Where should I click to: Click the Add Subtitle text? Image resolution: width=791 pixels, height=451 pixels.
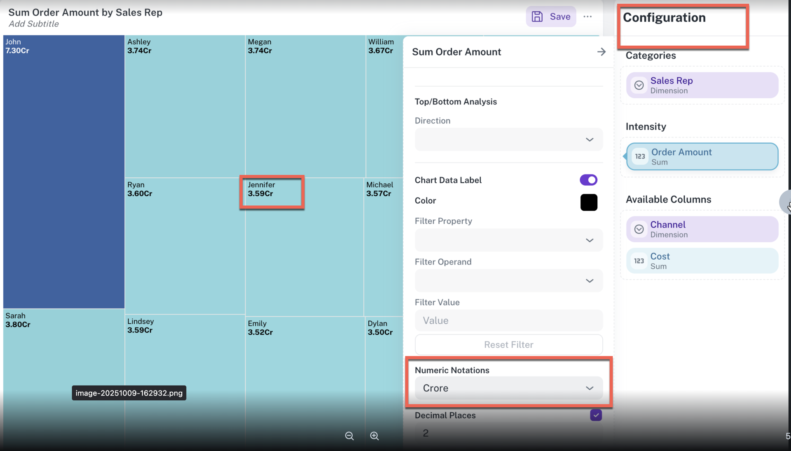[34, 24]
